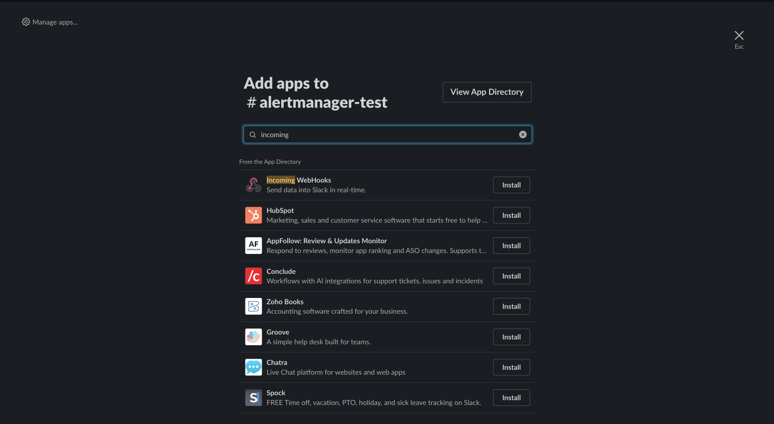Install the Groove app
Viewport: 774px width, 424px height.
click(x=511, y=337)
